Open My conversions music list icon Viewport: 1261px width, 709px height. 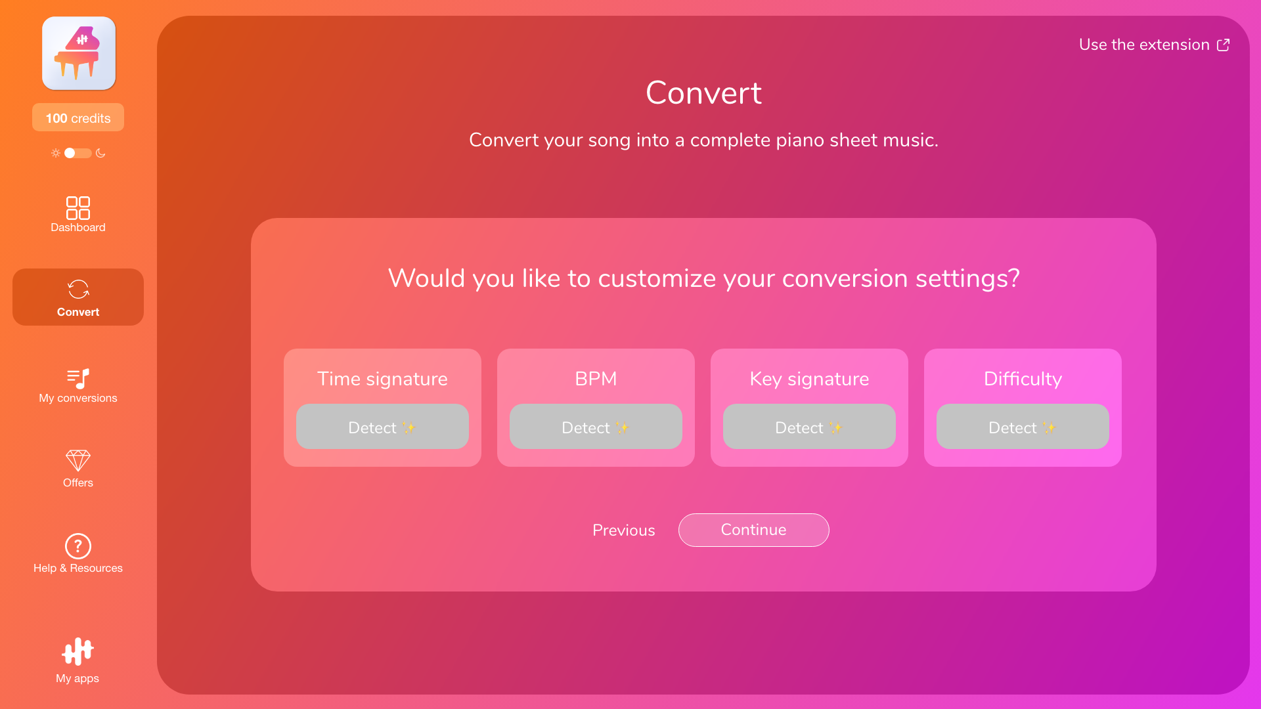(78, 378)
